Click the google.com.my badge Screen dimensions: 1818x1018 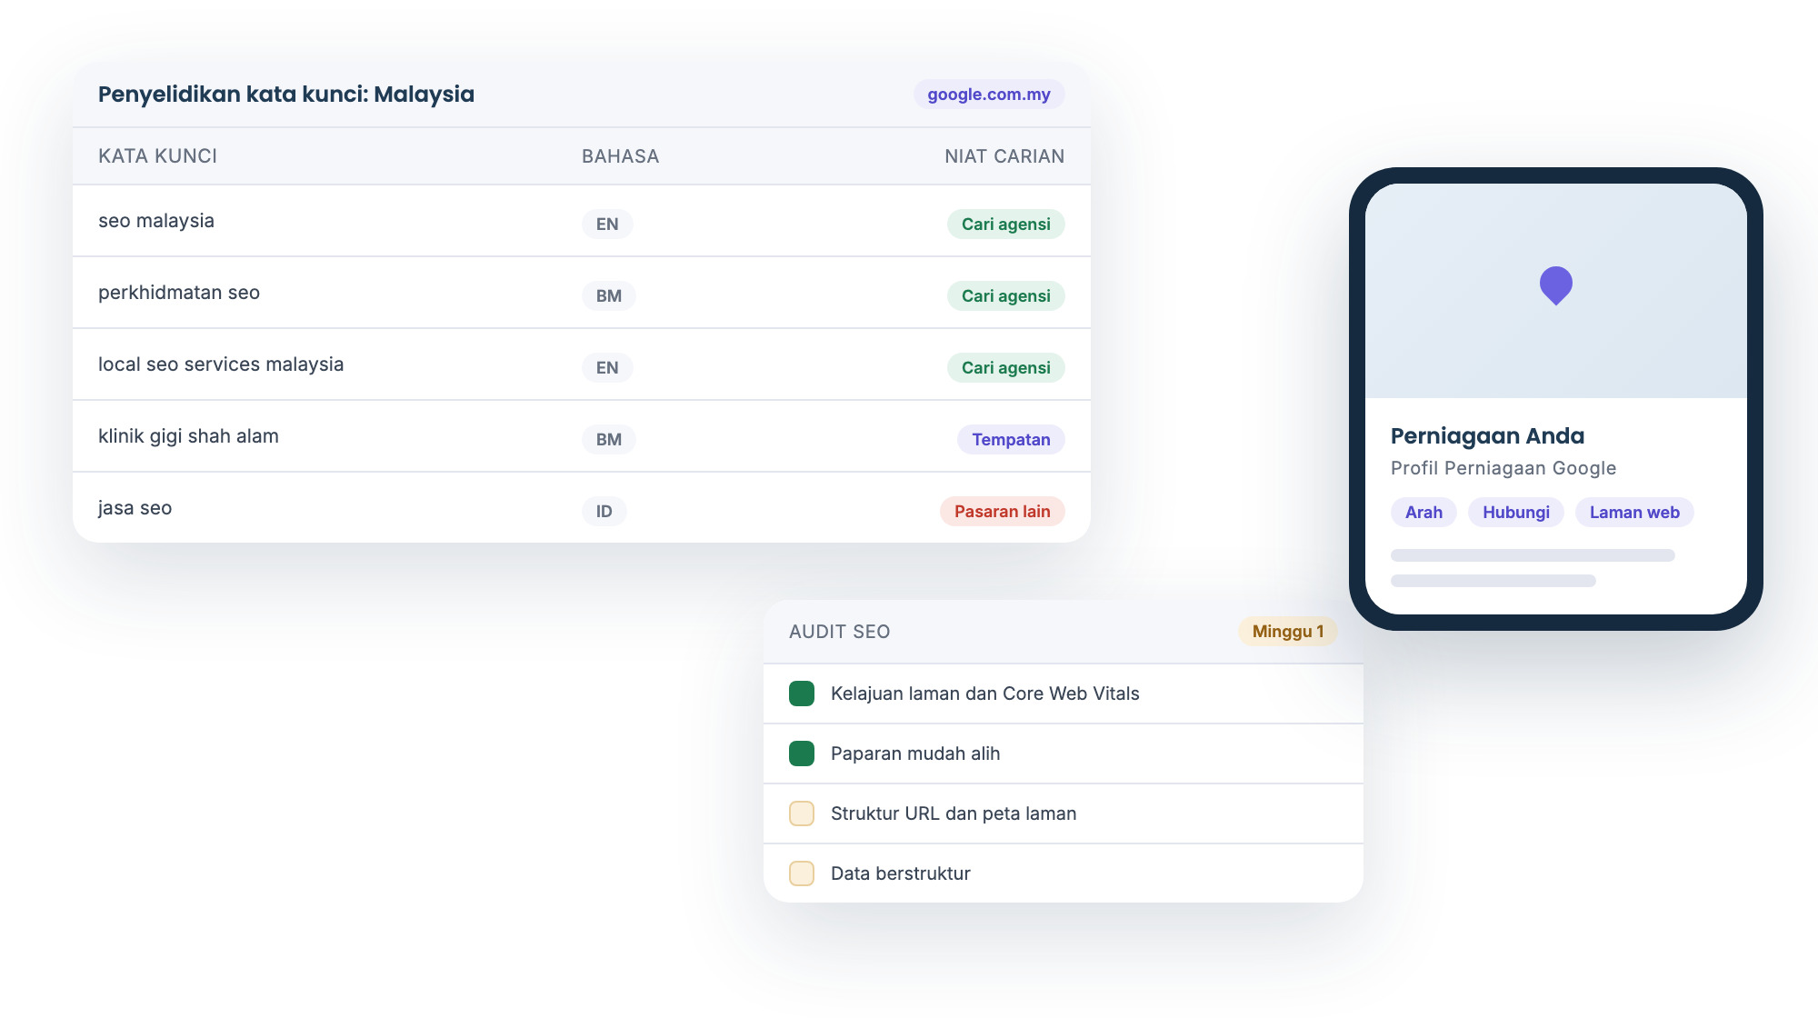pos(989,94)
